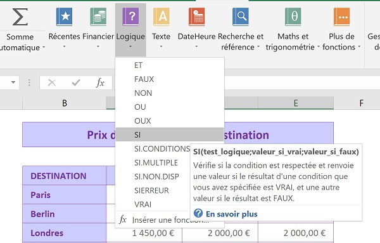The image size is (380, 243).
Task: Expand the Texte dropdown arrow
Action: tap(161, 46)
